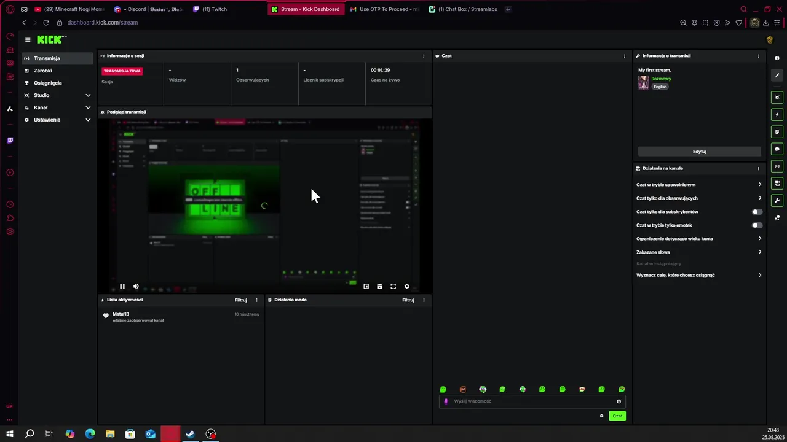The image size is (787, 442).
Task: Toggle the notes panel icon in right toolbar
Action: click(777, 132)
